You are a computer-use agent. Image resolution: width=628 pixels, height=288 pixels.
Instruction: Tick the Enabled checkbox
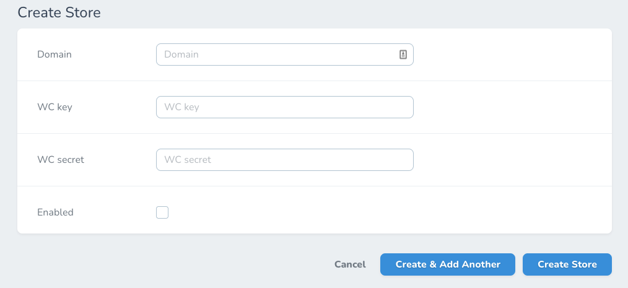(x=162, y=212)
